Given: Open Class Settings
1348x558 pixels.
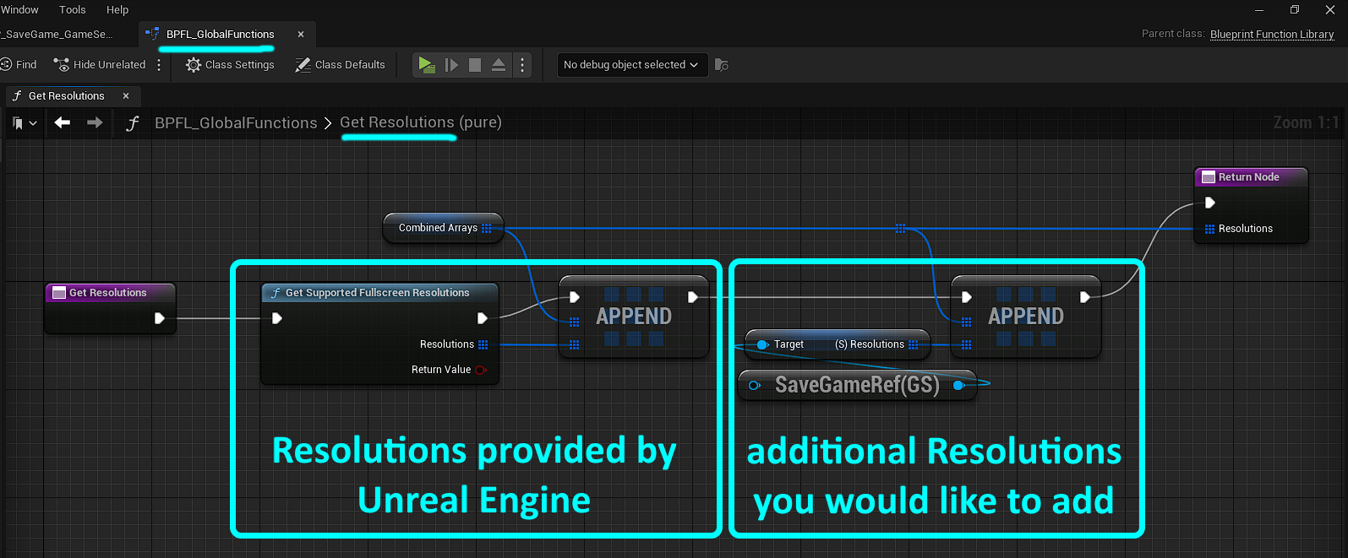Looking at the screenshot, I should (230, 65).
